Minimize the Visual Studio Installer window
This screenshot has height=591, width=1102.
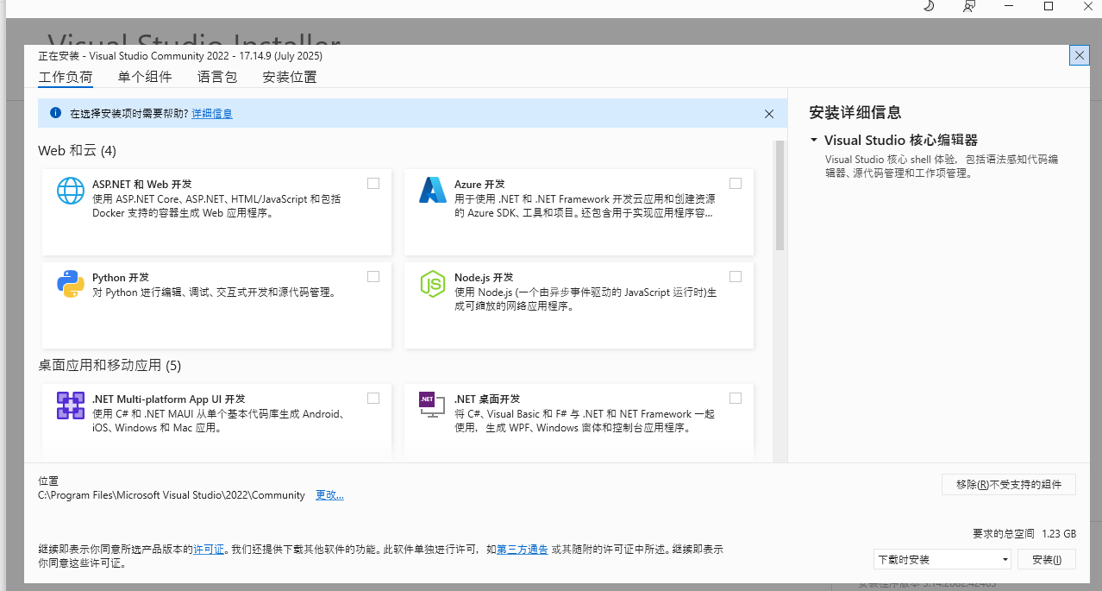pyautogui.click(x=1009, y=6)
